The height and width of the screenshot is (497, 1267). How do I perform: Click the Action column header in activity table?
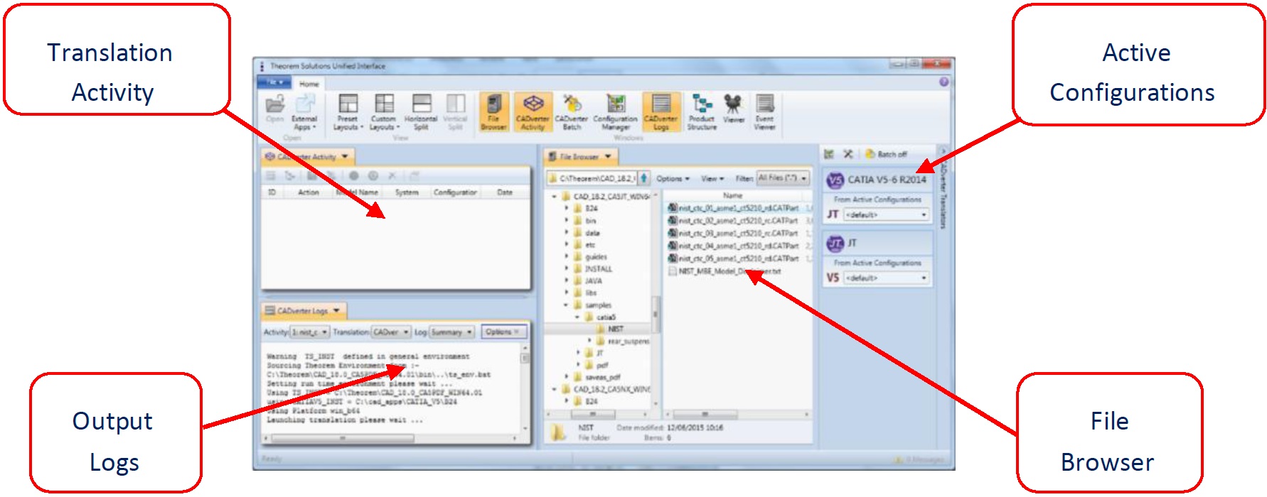309,192
